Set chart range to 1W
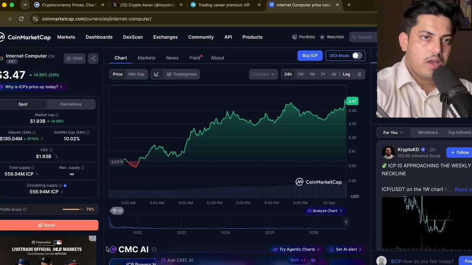The width and height of the screenshot is (472, 265). [301, 74]
